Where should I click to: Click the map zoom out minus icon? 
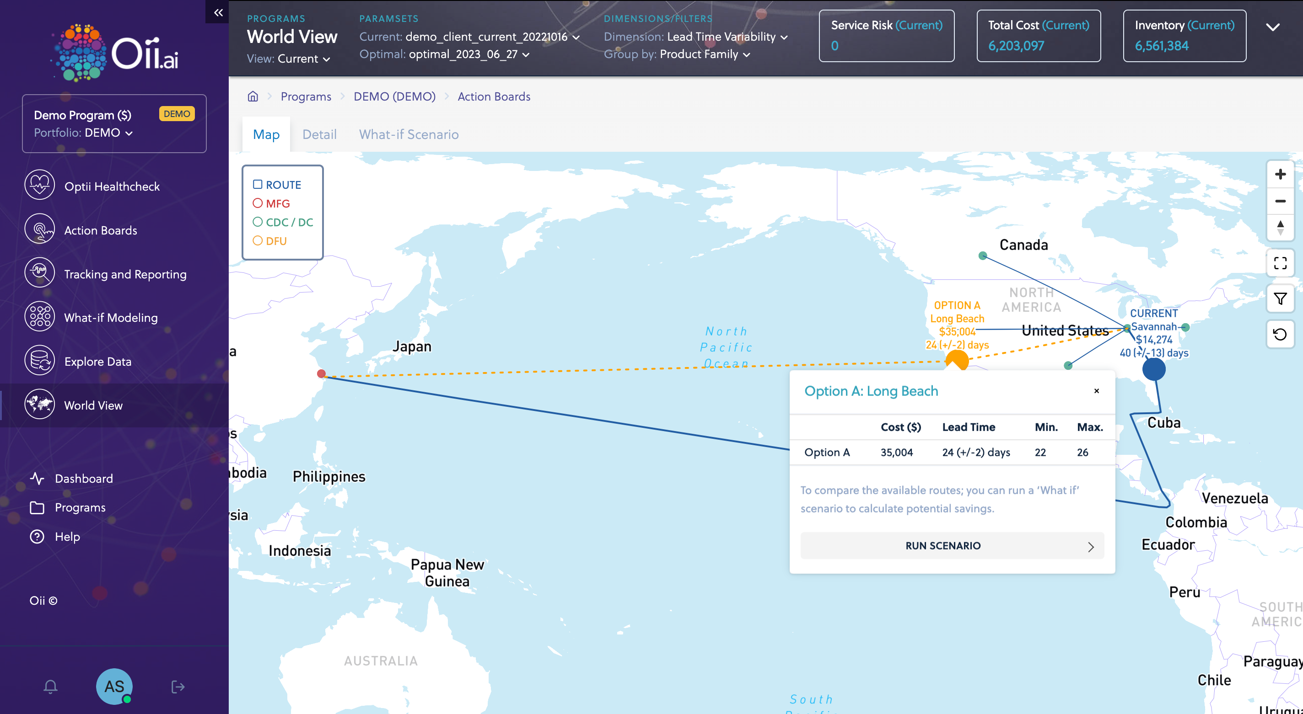(x=1280, y=201)
